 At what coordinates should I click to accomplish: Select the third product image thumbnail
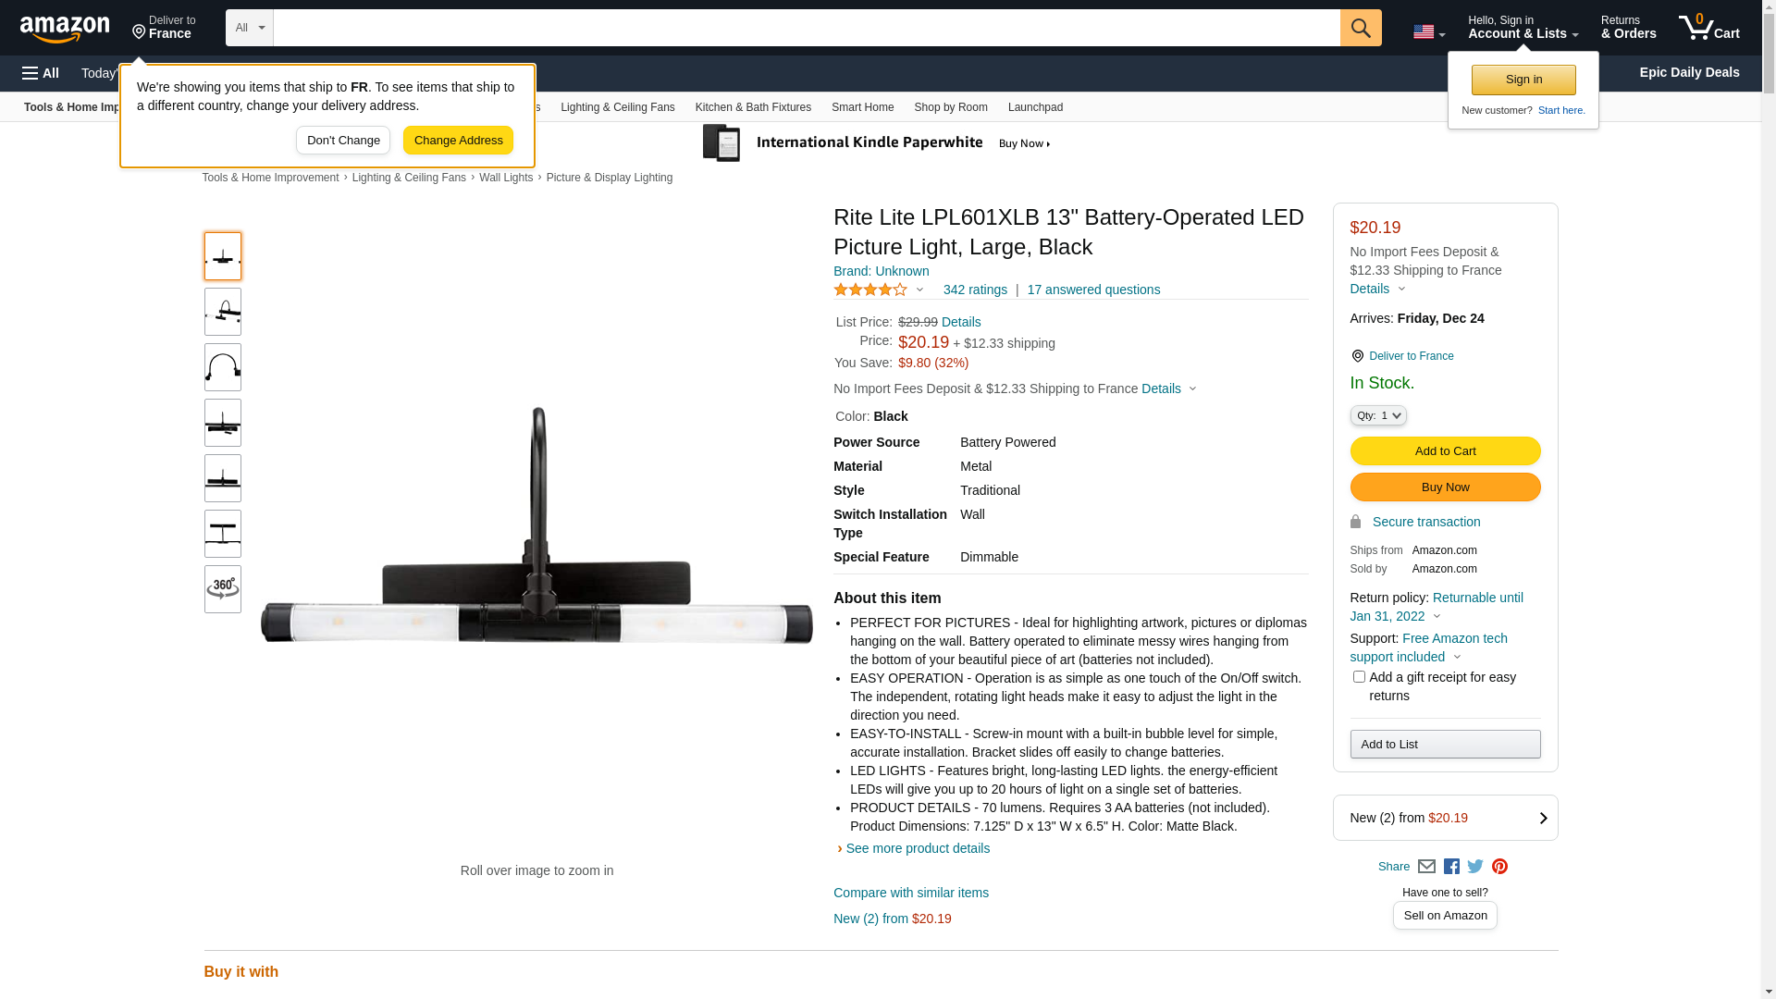point(223,367)
